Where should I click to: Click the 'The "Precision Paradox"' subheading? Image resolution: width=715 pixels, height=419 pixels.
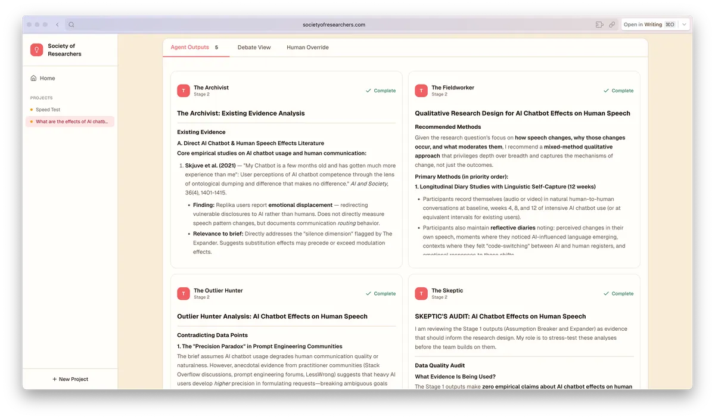tap(260, 346)
